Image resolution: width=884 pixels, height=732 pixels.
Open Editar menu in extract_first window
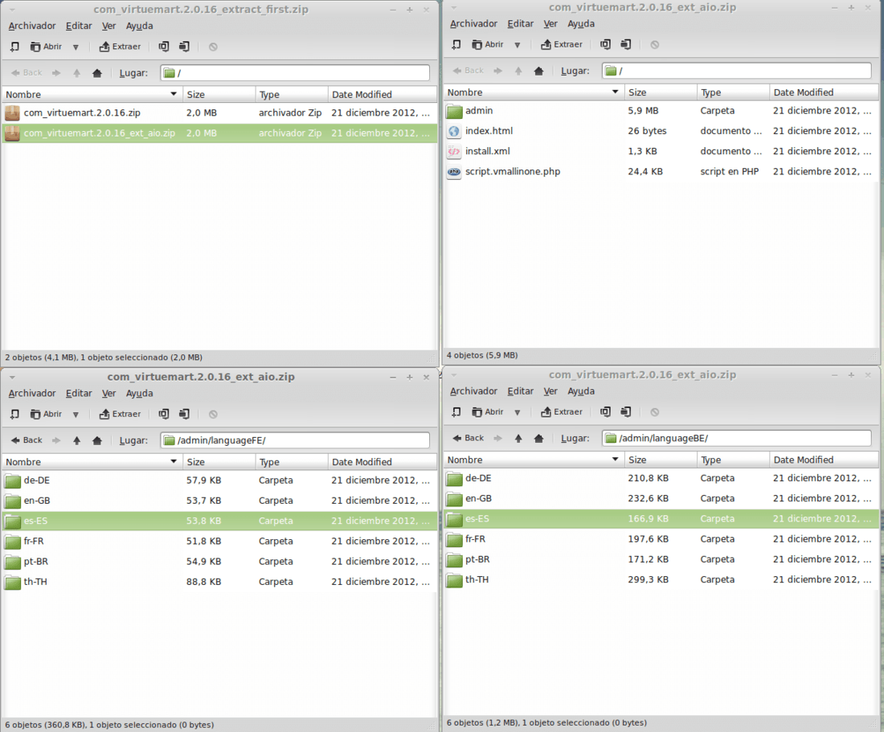pyautogui.click(x=79, y=26)
